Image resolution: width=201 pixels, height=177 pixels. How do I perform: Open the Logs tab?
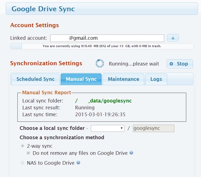pyautogui.click(x=156, y=79)
